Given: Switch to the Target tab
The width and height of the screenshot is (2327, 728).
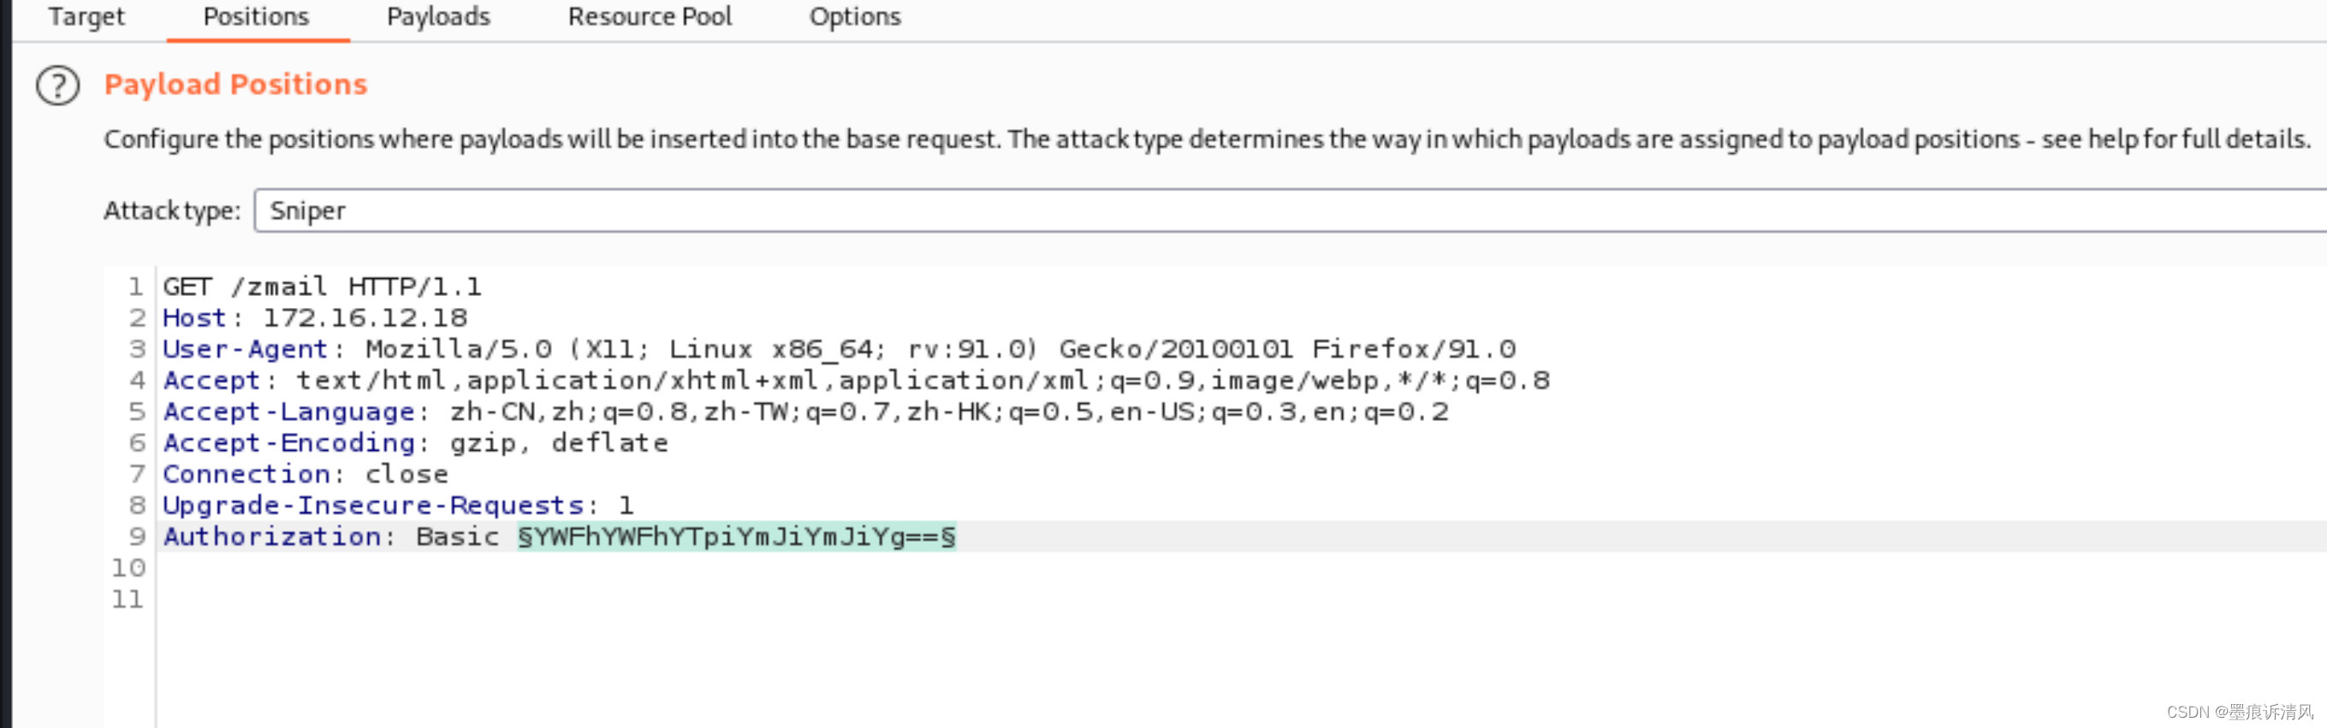Looking at the screenshot, I should point(86,16).
